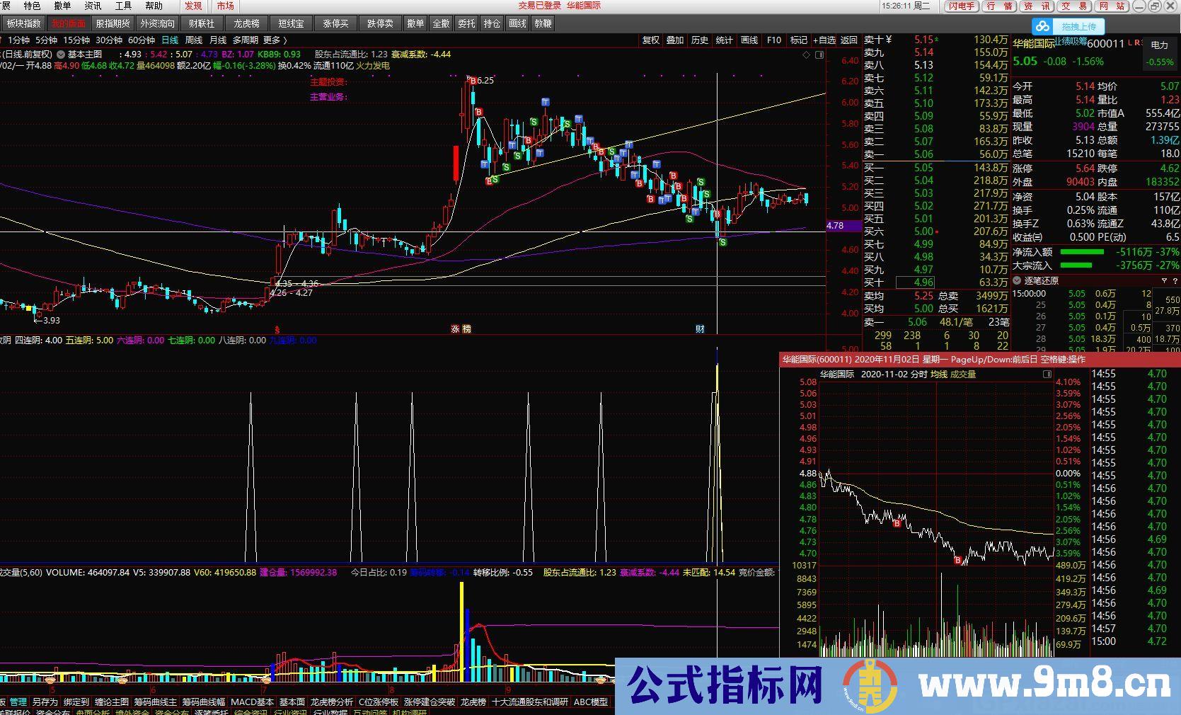Expand the 逐笔还原 tick panel
The height and width of the screenshot is (715, 1181).
(1017, 281)
